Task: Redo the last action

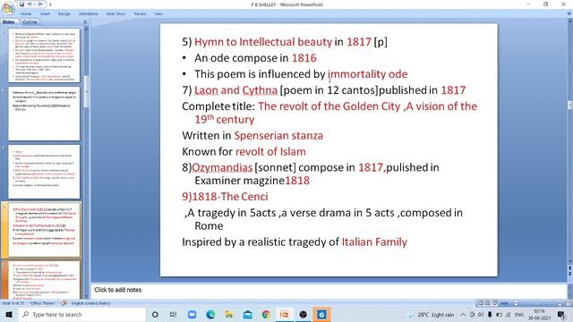Action: [40, 4]
